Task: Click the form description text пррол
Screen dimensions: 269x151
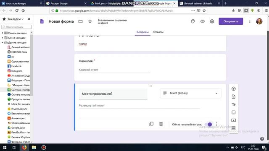Action: coord(83,44)
